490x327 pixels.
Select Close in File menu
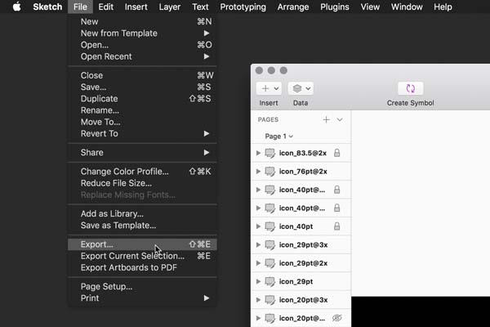pos(142,75)
